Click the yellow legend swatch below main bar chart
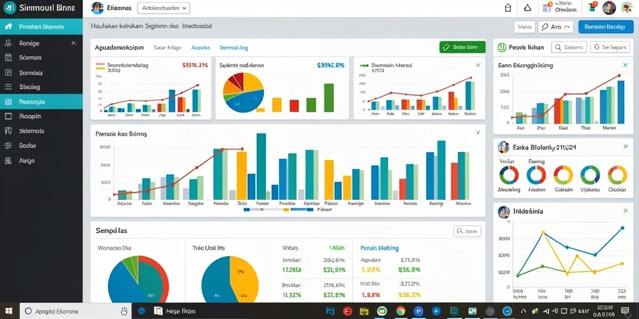This screenshot has height=319, width=639. 286,209
